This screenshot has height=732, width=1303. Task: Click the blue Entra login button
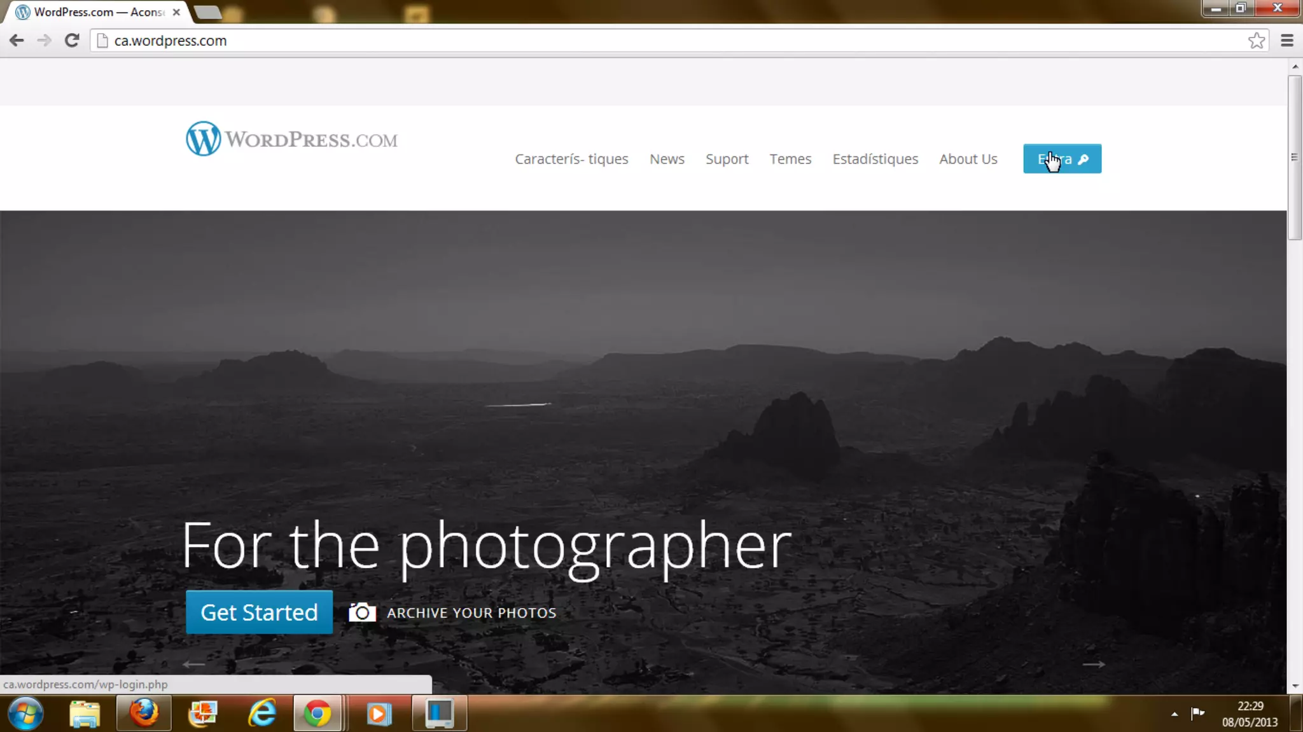coord(1062,159)
